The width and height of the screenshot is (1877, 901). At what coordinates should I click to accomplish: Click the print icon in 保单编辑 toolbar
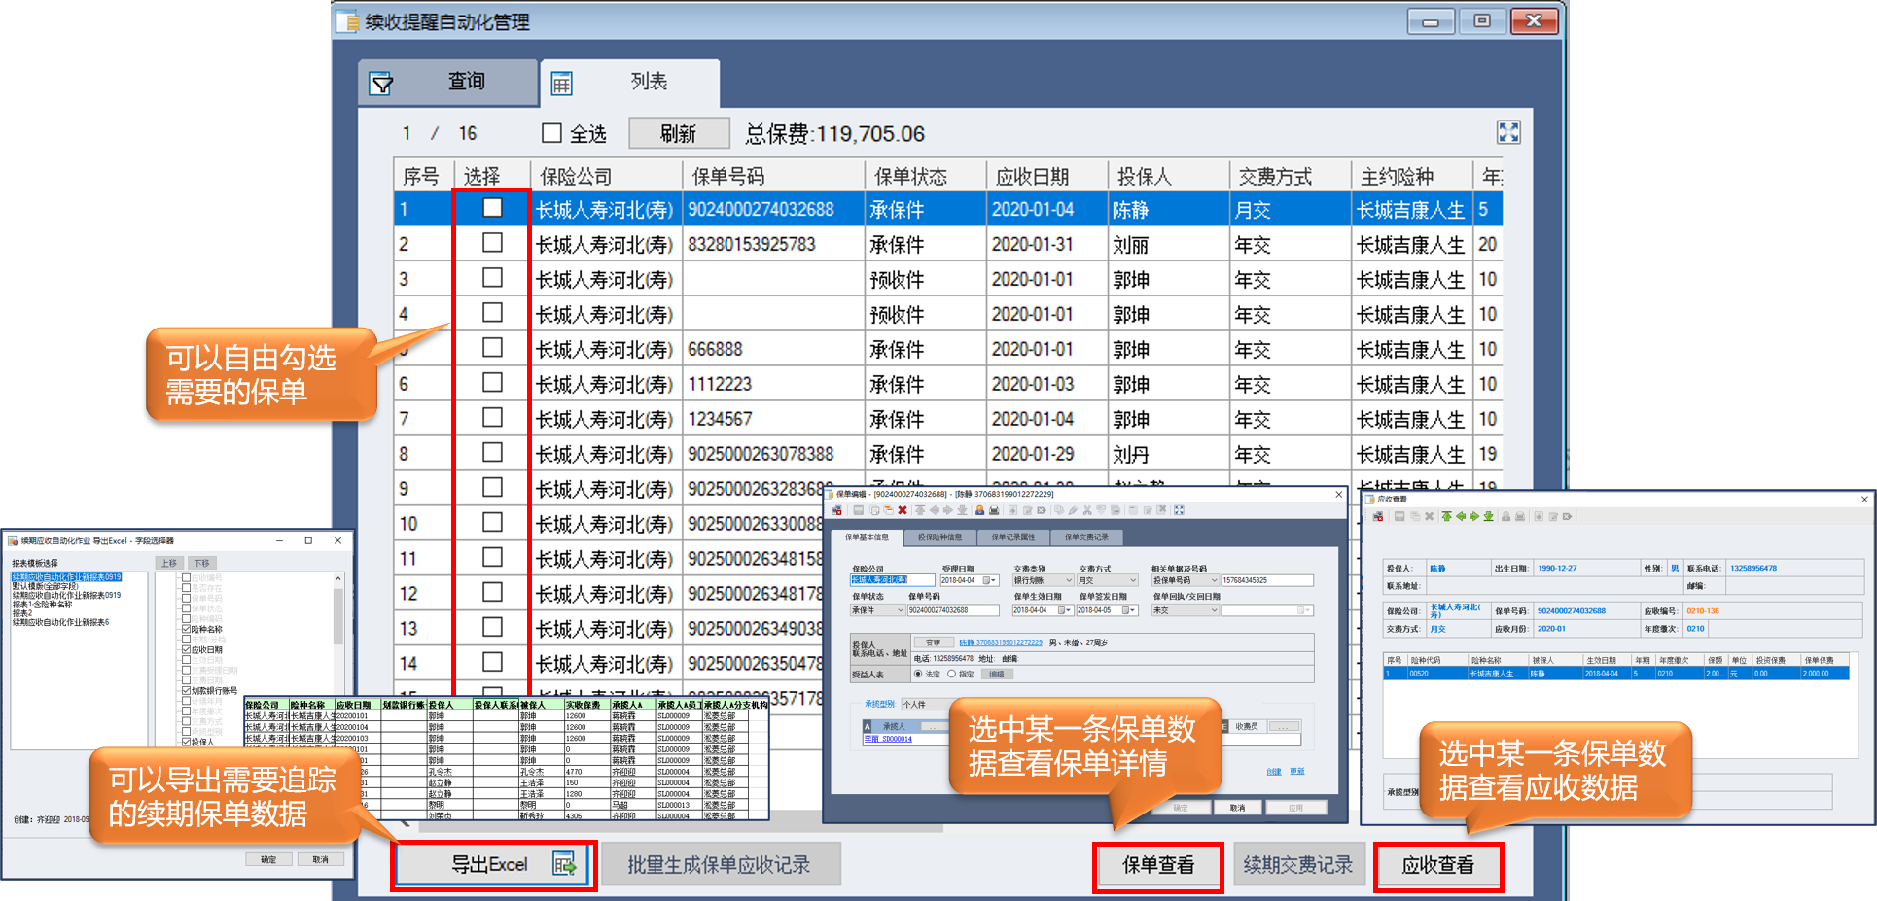pyautogui.click(x=994, y=510)
